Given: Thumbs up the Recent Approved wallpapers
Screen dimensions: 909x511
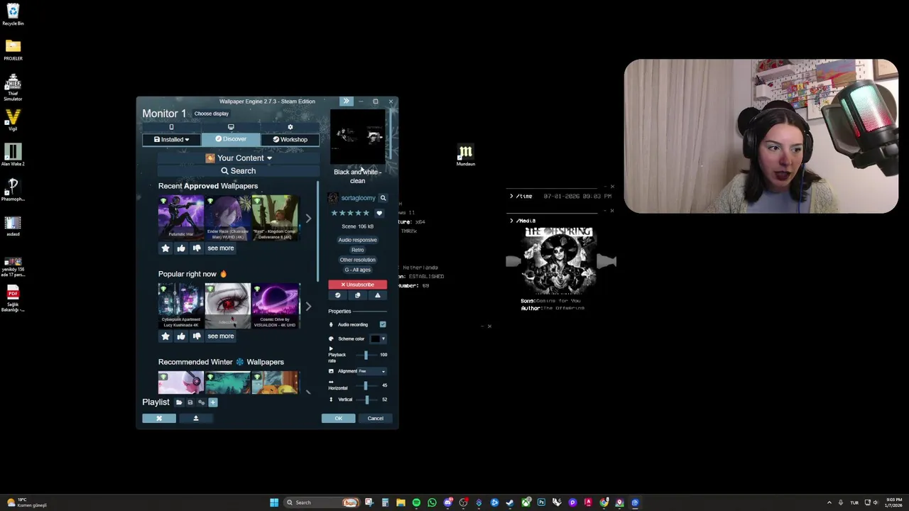Looking at the screenshot, I should click(x=181, y=248).
